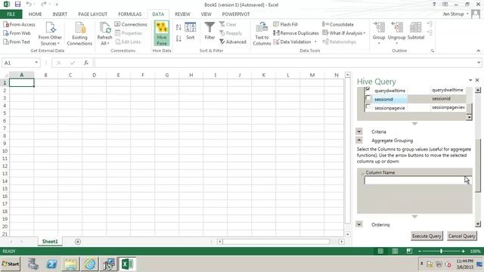484x272 pixels.
Task: Click the zoom slider handle
Action: click(x=442, y=252)
